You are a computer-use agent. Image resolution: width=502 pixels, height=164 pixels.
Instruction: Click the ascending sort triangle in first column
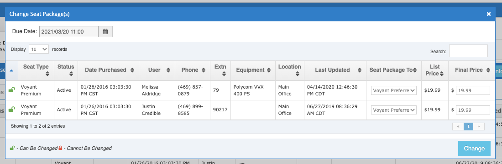click(x=11, y=70)
